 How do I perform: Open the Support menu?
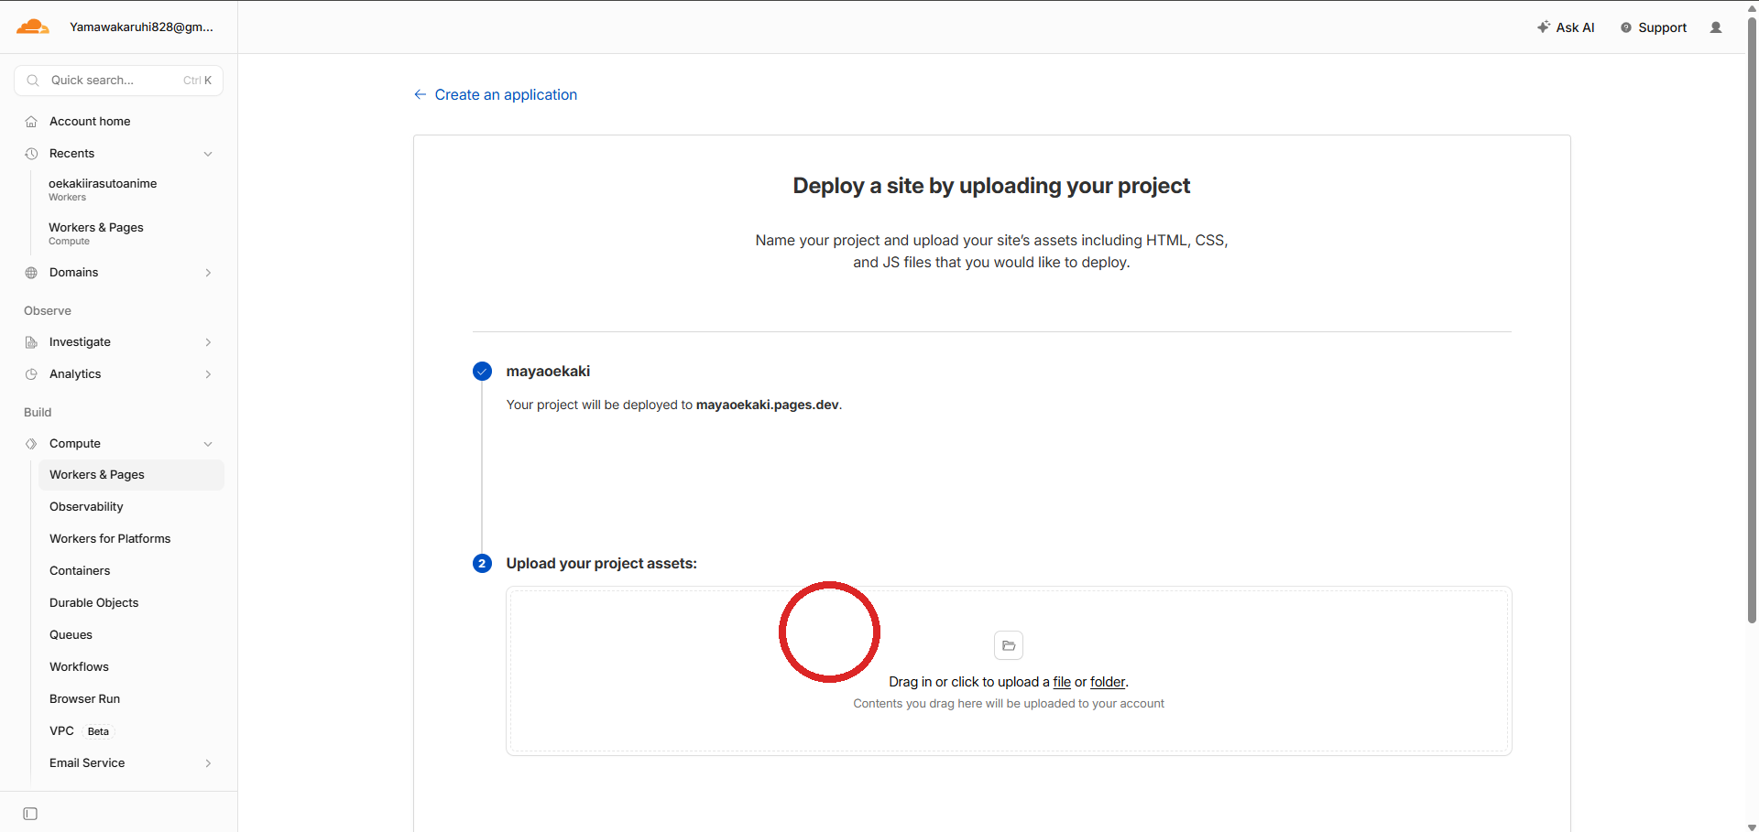[x=1654, y=27]
